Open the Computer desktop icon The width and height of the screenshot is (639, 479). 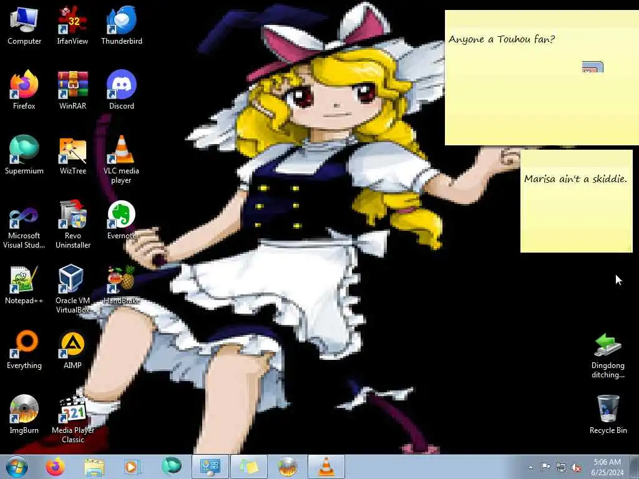tap(24, 25)
